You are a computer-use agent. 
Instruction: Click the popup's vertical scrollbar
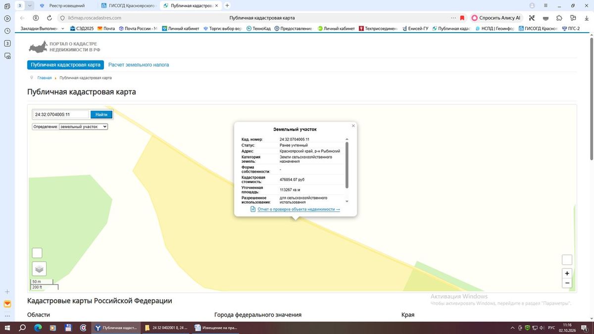pos(347,166)
